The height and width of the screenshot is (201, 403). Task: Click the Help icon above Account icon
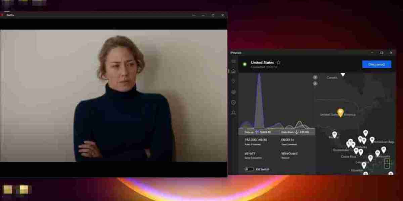(x=233, y=103)
